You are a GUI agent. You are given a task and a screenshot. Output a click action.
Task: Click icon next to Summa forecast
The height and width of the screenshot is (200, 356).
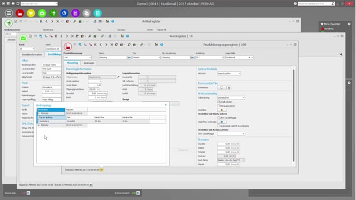138,193
